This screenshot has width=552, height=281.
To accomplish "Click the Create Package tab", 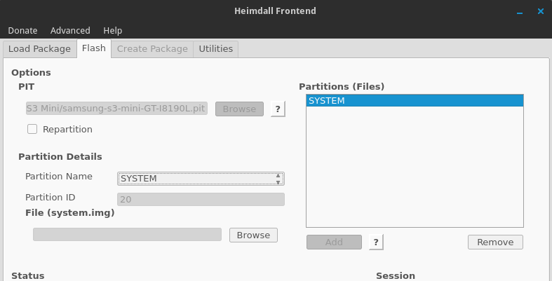I will [152, 48].
